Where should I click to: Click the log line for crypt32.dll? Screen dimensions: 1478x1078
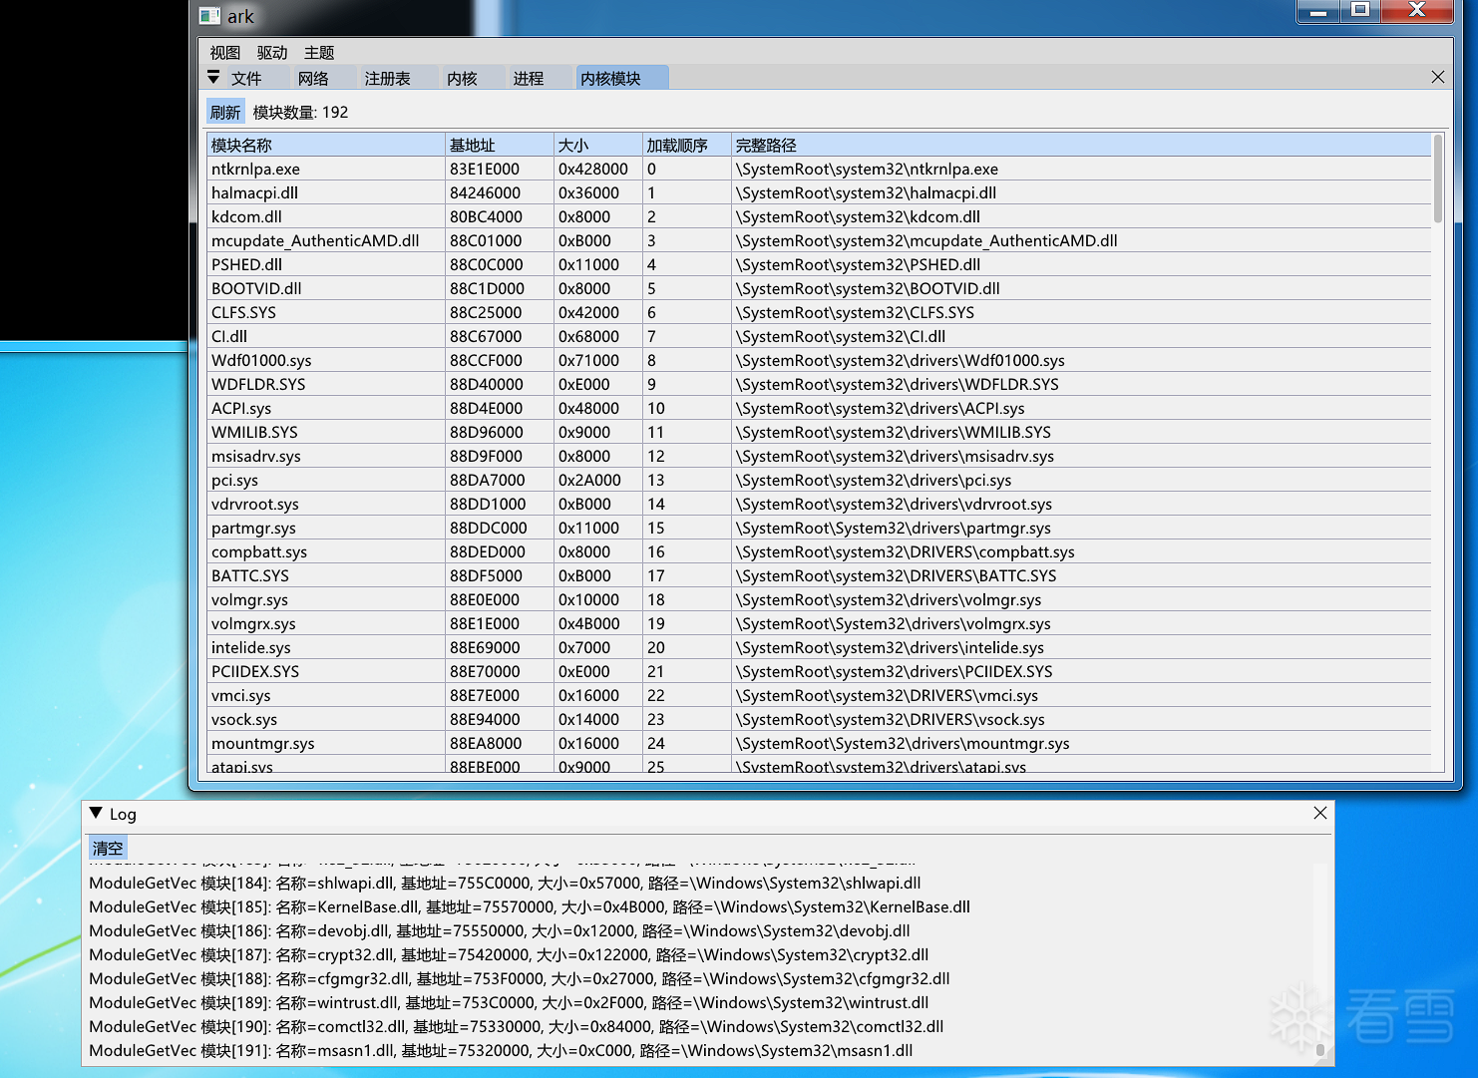509,954
